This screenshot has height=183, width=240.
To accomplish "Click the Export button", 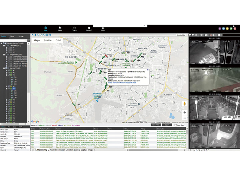I will pos(167,125).
